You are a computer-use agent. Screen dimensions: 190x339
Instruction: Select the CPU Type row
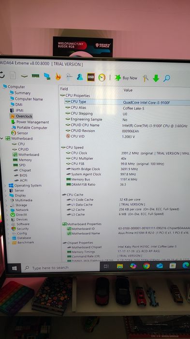127,102
